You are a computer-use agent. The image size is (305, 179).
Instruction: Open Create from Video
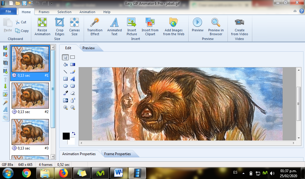point(239,27)
